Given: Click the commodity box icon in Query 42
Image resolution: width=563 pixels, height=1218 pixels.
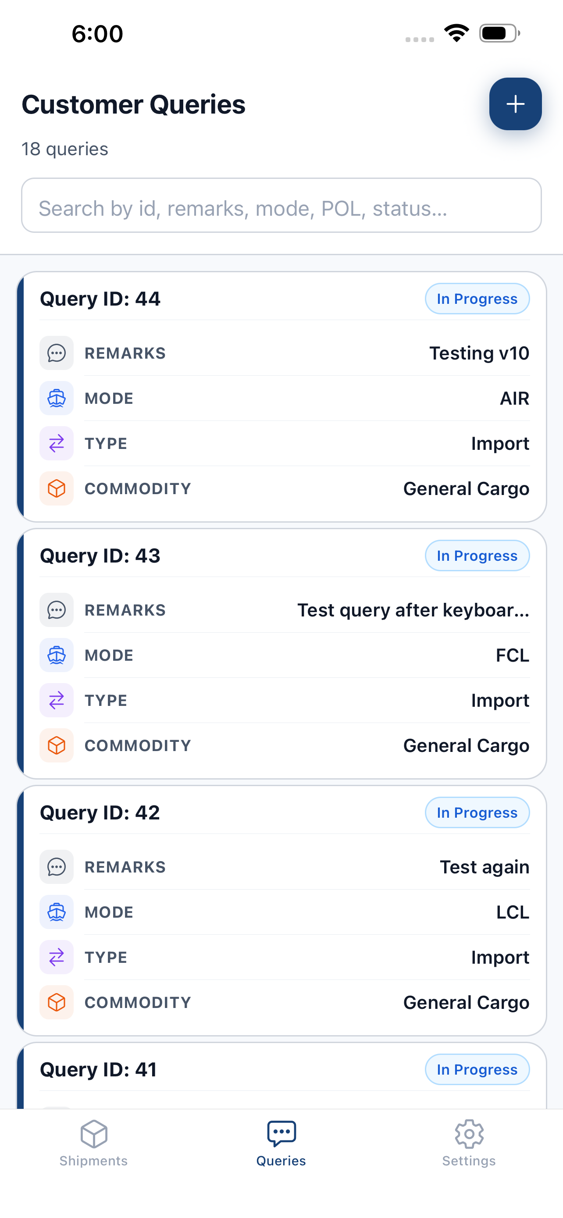Looking at the screenshot, I should click(57, 1002).
